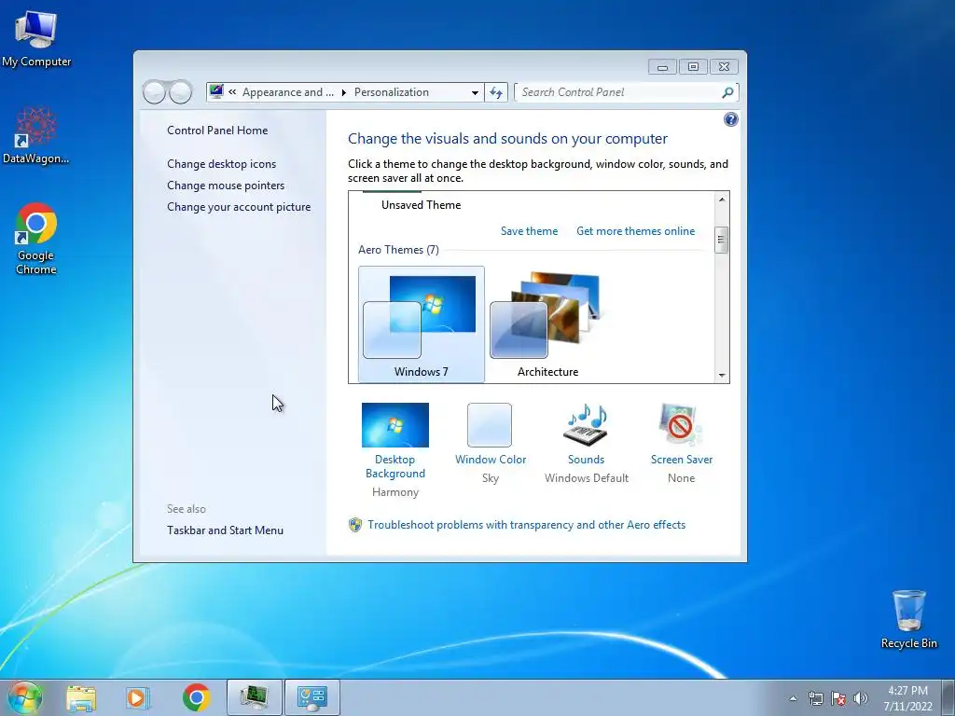The image size is (955, 716).
Task: Select the Recycle Bin desktop icon
Action: click(908, 619)
